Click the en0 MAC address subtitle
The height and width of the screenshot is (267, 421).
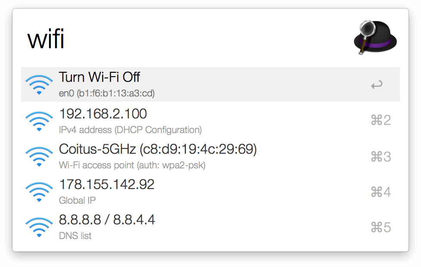[106, 93]
